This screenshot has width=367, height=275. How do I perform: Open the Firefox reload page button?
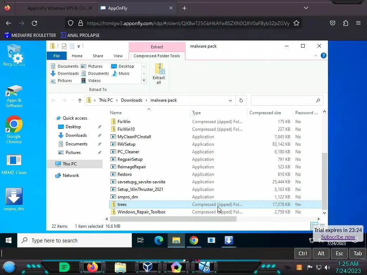34,23
